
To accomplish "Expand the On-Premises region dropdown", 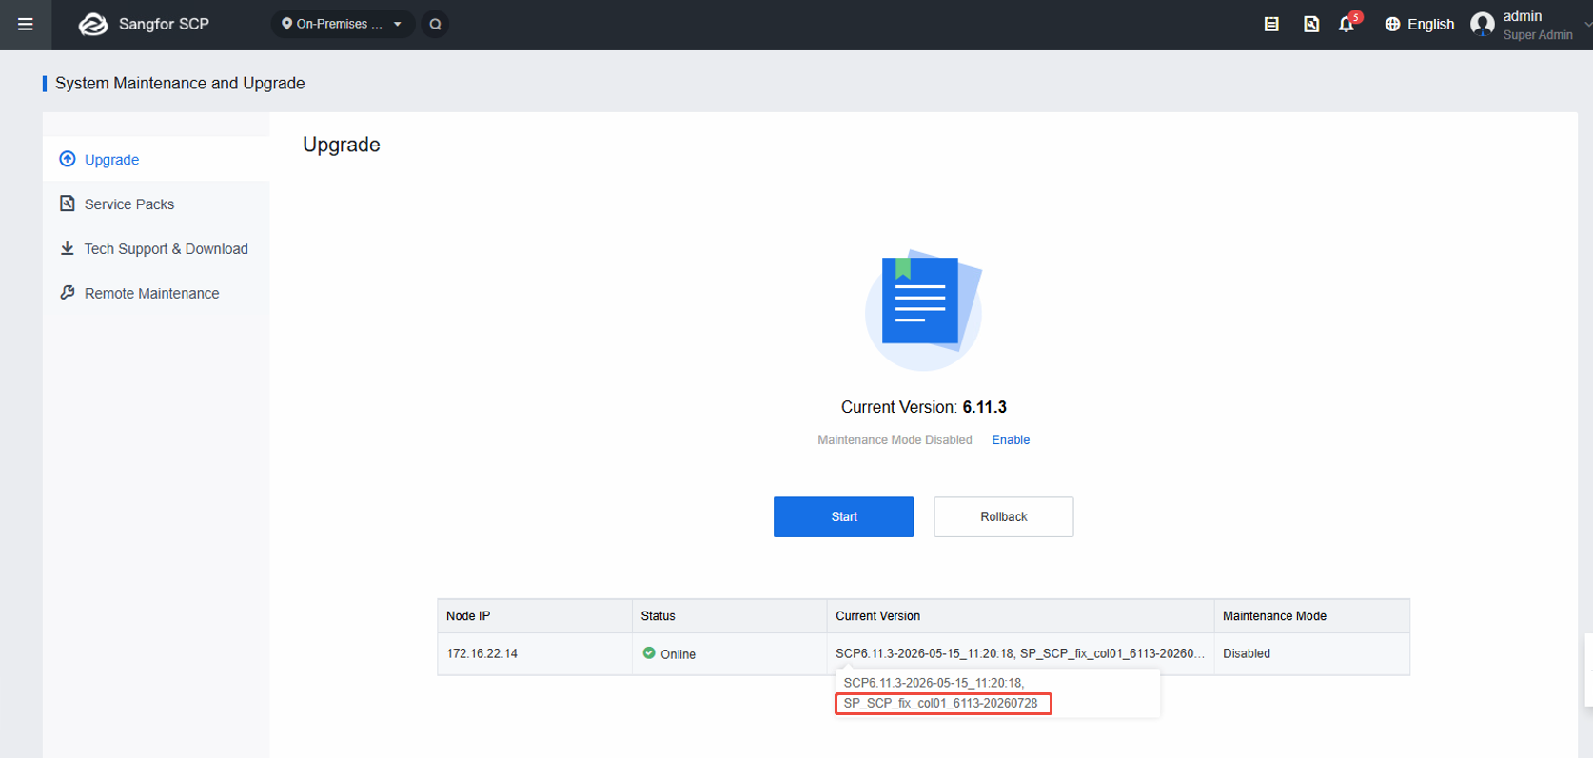I will [x=343, y=25].
